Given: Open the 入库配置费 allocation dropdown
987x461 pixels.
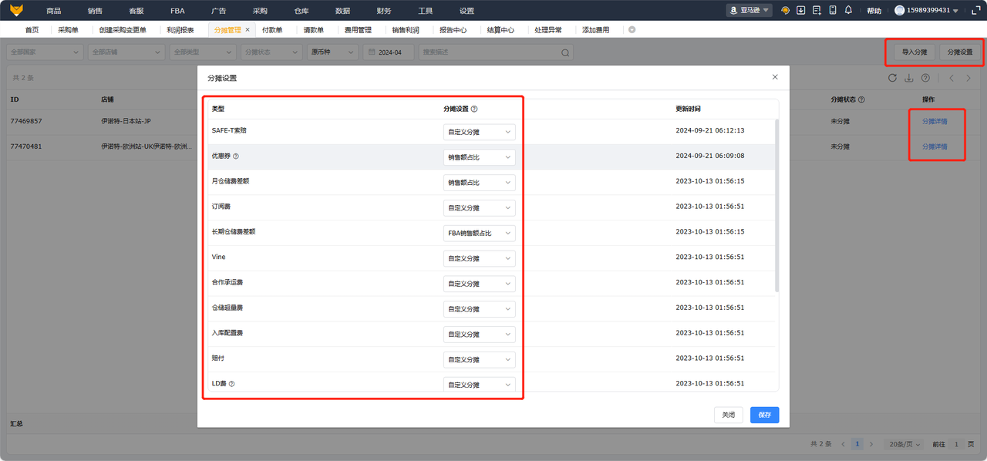Looking at the screenshot, I should click(479, 335).
